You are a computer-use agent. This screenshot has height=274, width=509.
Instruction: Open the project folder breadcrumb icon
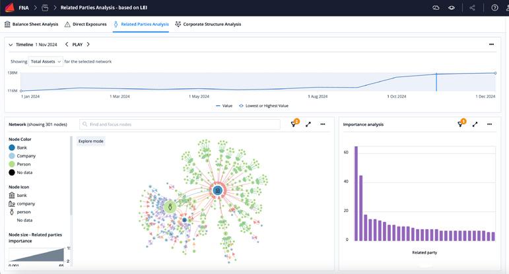(x=45, y=7)
